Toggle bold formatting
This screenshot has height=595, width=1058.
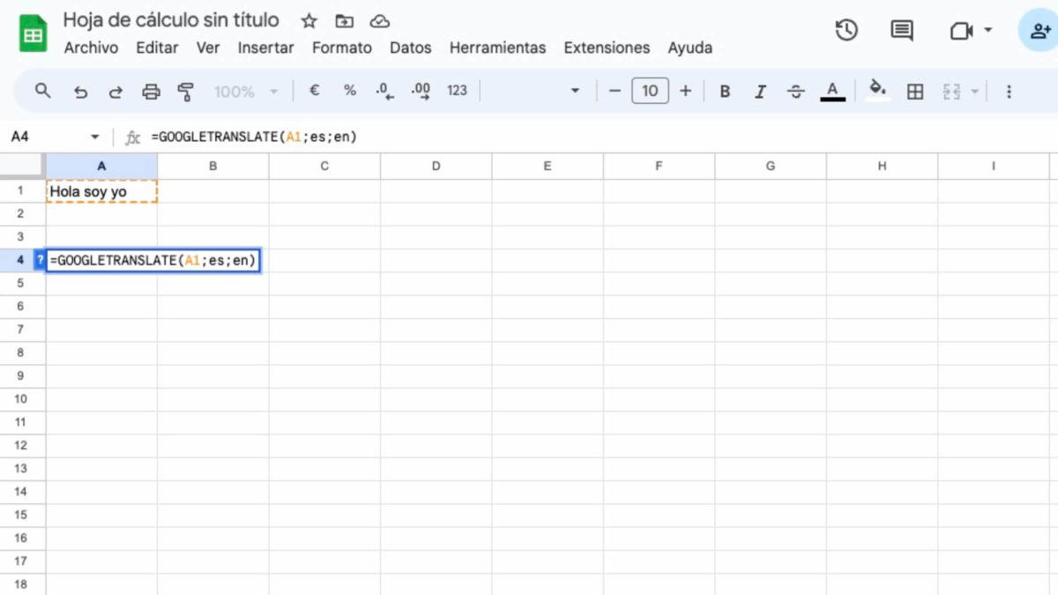click(725, 92)
